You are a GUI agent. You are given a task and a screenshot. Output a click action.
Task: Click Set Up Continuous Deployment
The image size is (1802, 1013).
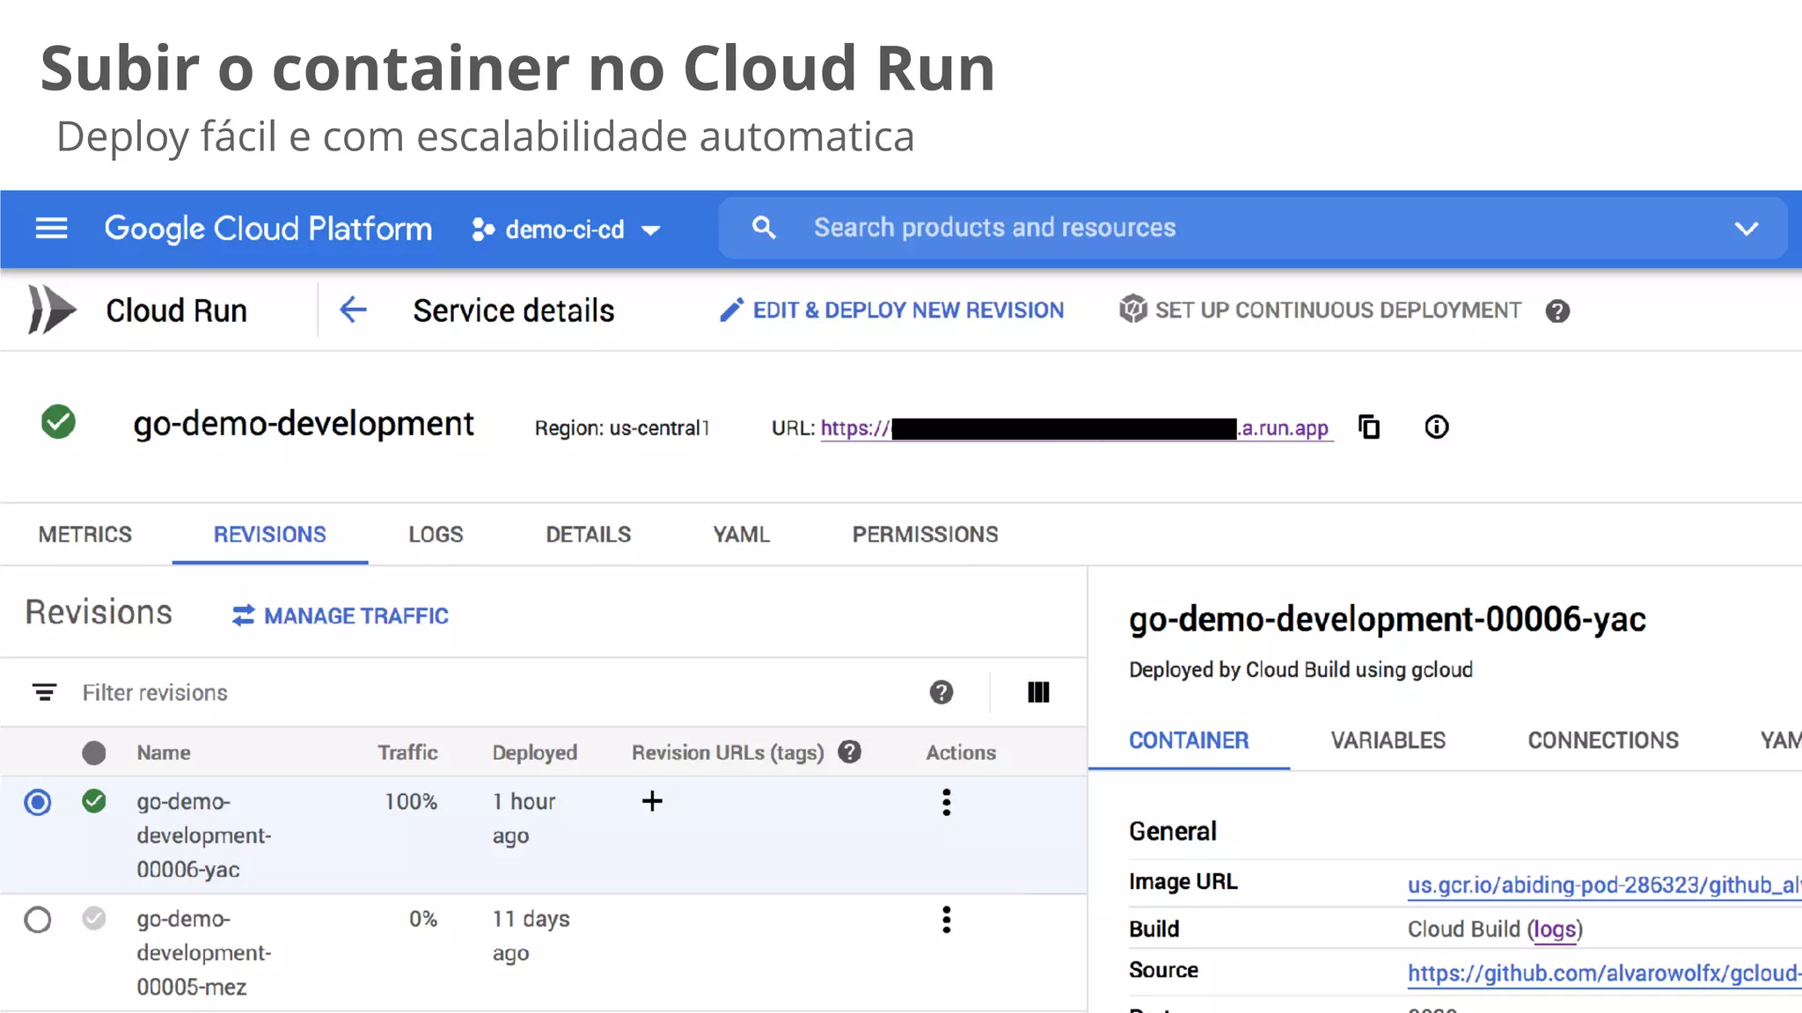point(1320,310)
